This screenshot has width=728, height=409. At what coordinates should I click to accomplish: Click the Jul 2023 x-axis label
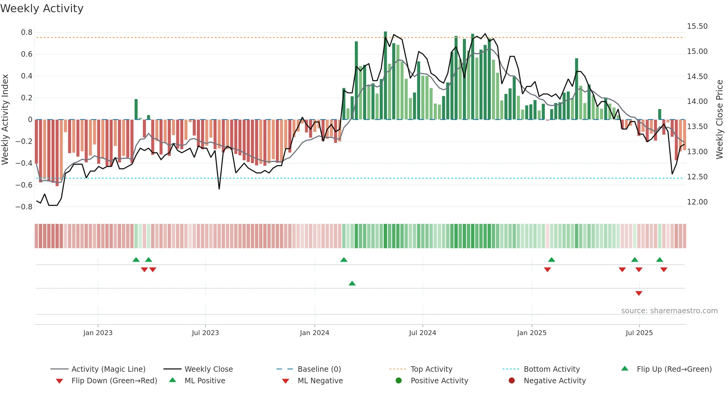(205, 333)
